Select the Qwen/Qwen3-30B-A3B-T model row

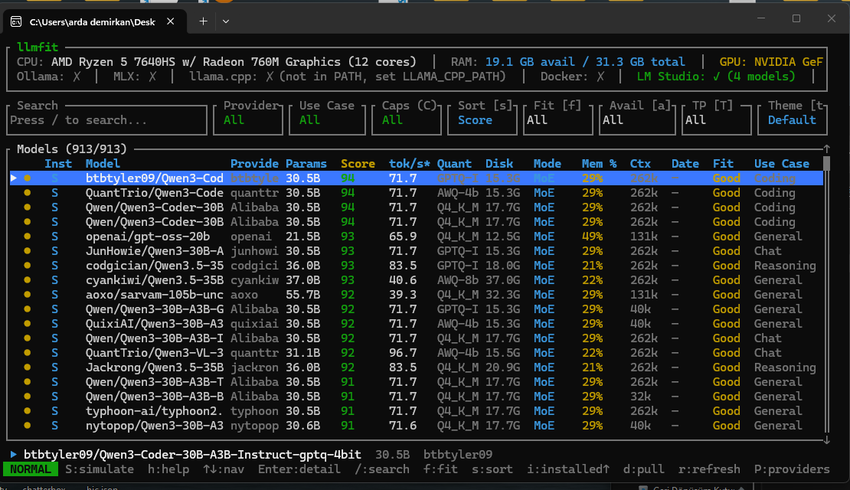click(x=417, y=381)
